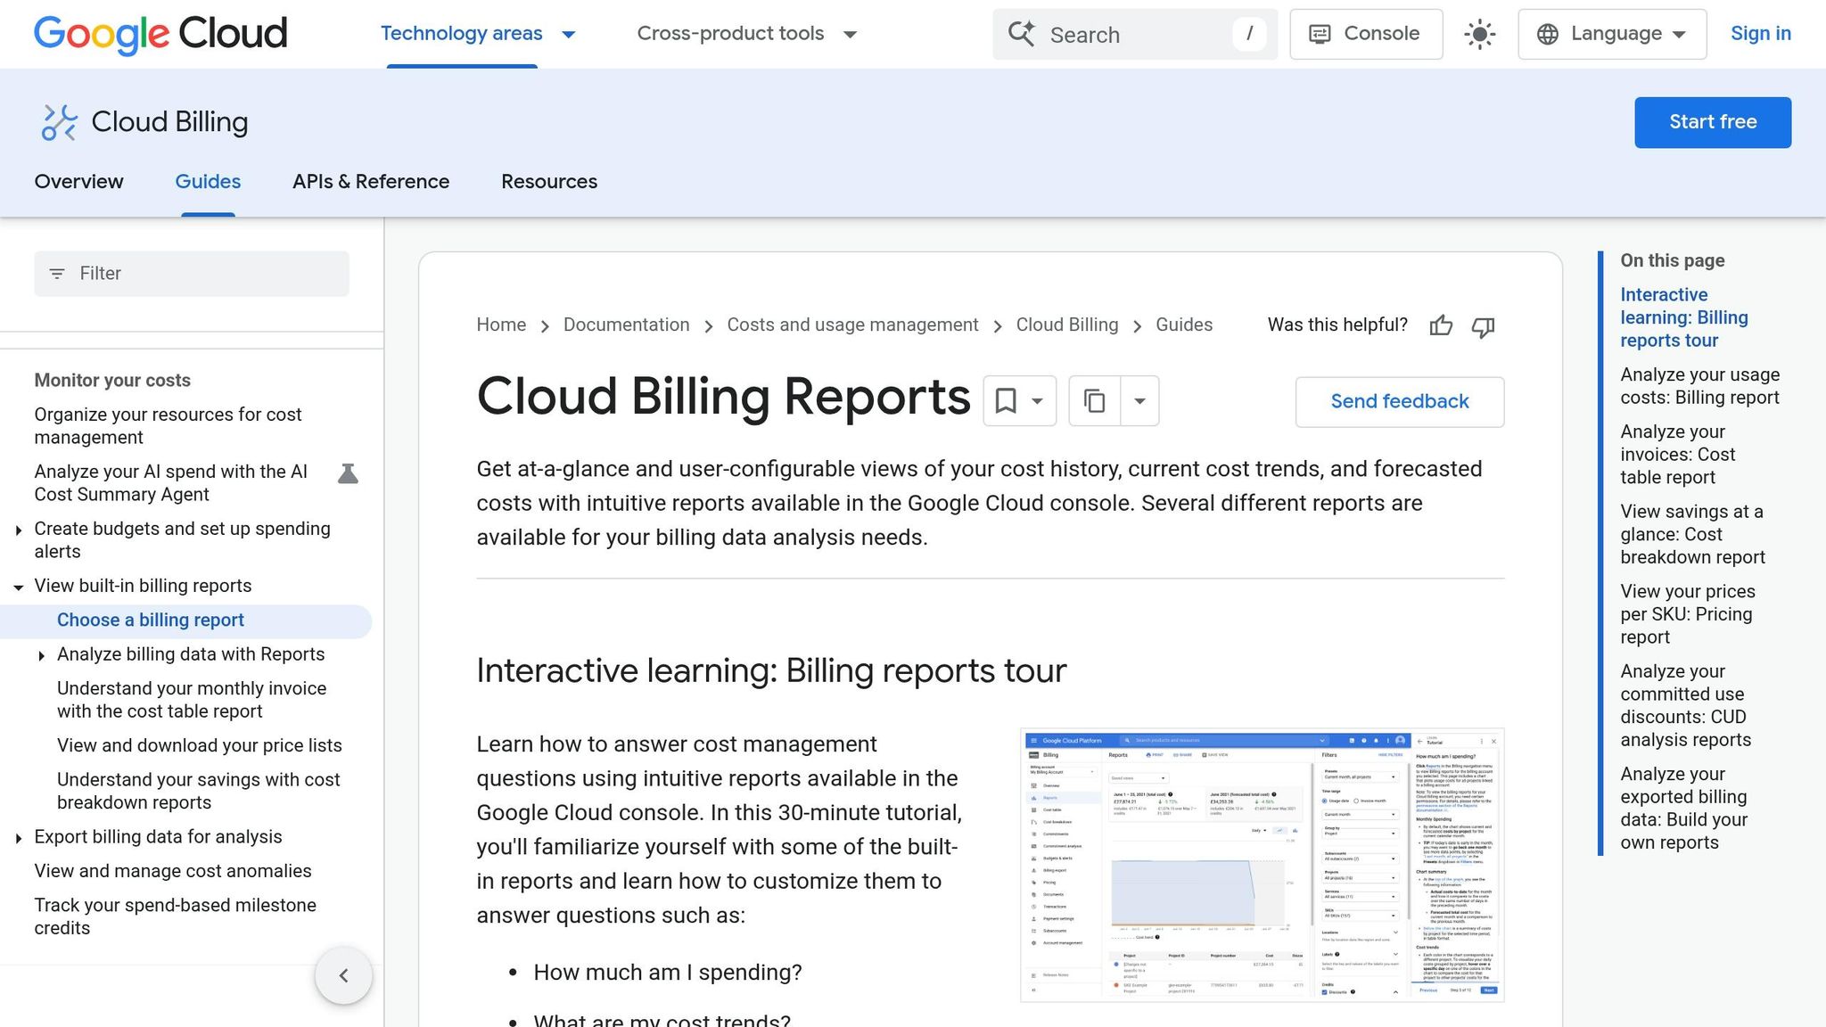Jump to Interactive learning: Billing reports tour section
1826x1027 pixels.
(x=1684, y=317)
